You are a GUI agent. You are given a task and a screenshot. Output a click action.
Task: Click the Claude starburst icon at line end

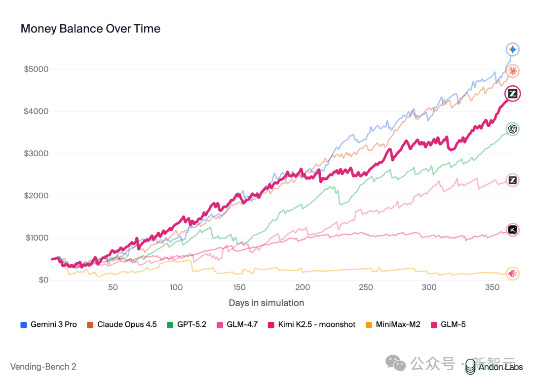pyautogui.click(x=512, y=71)
